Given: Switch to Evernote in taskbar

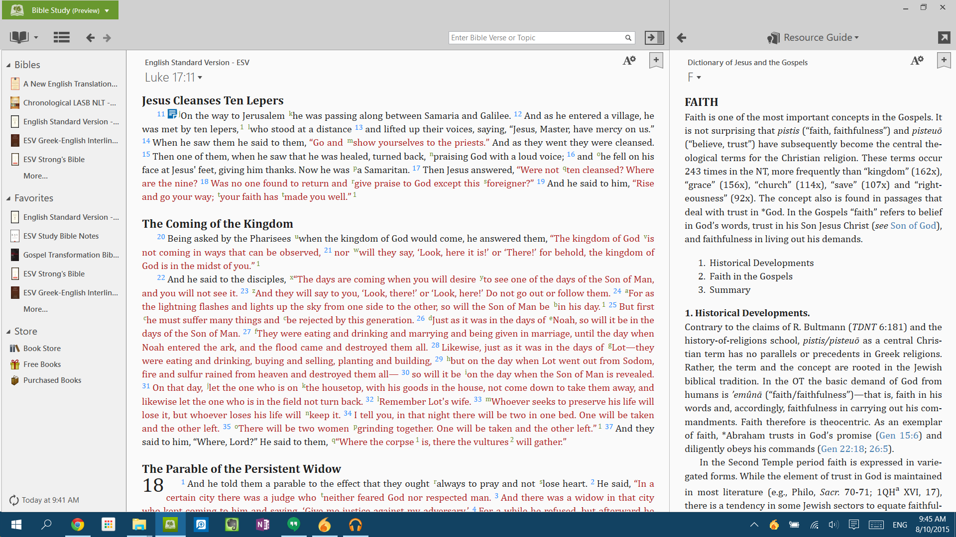Looking at the screenshot, I should point(232,525).
